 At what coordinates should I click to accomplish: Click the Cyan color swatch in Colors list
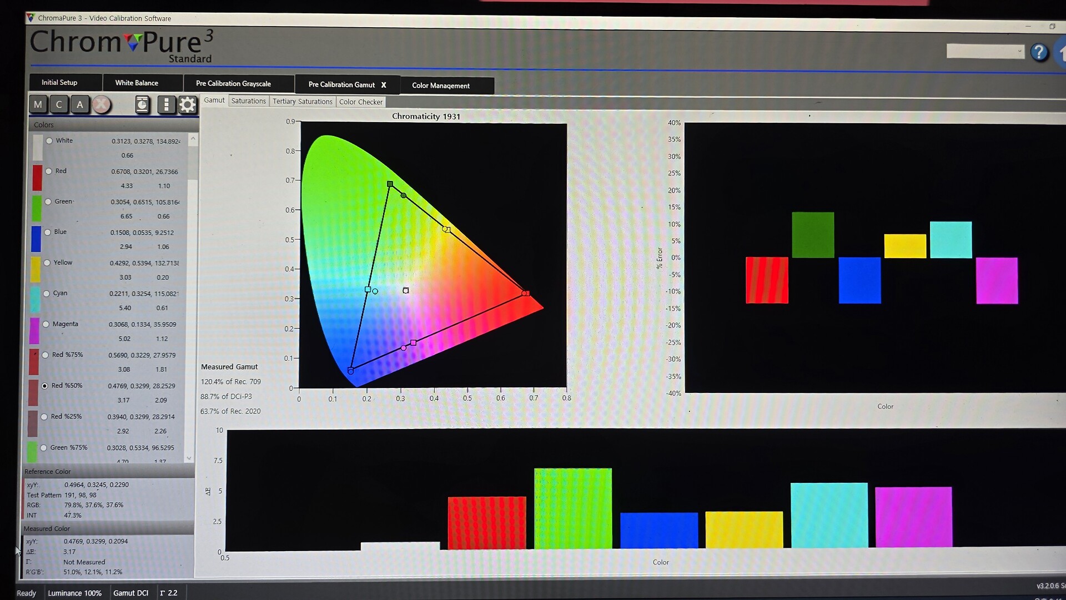coord(35,300)
